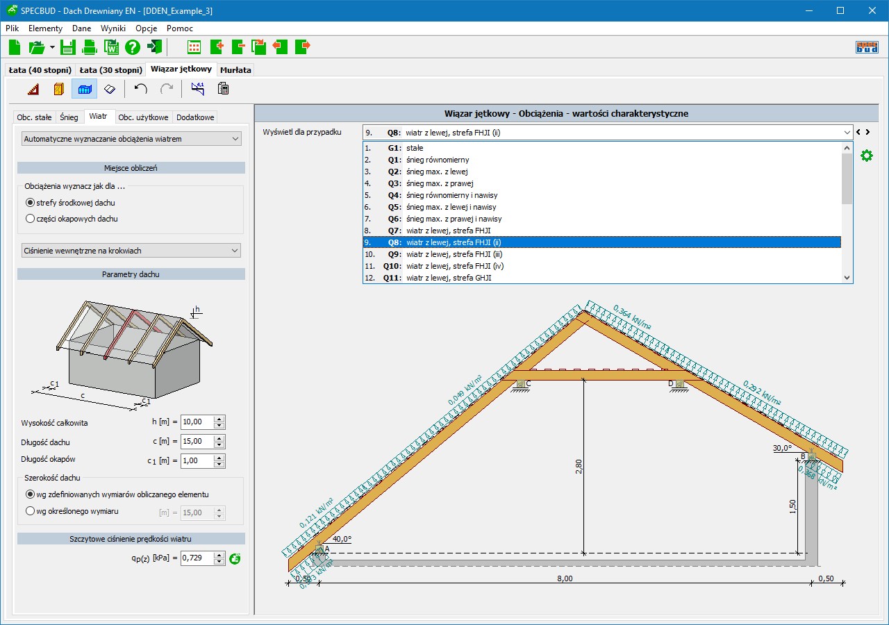Viewport: 889px width, 625px height.
Task: Click the remove element icon with minus
Action: (x=238, y=47)
